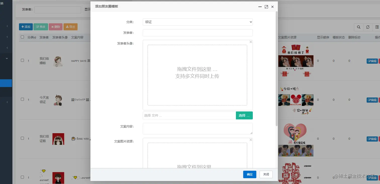Edit the 我们结婚啦 row using 编辑

coord(372,61)
